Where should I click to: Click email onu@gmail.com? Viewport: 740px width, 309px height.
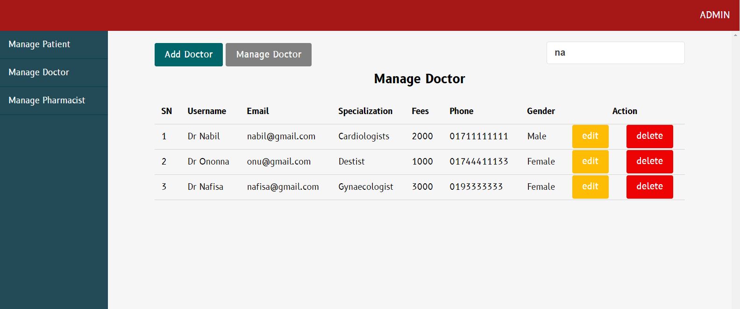point(279,162)
